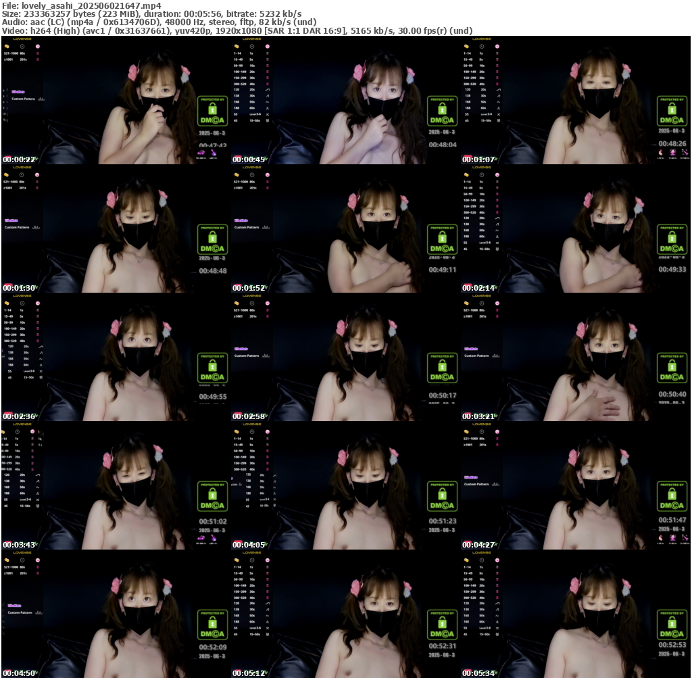Click the clock icon atop the 00:00:22 frame panel

click(22, 46)
